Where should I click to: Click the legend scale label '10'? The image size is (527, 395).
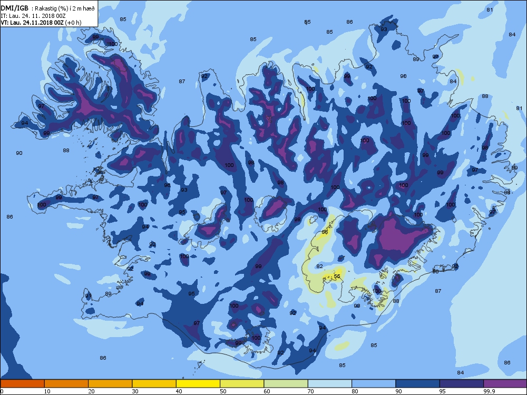pos(47,391)
